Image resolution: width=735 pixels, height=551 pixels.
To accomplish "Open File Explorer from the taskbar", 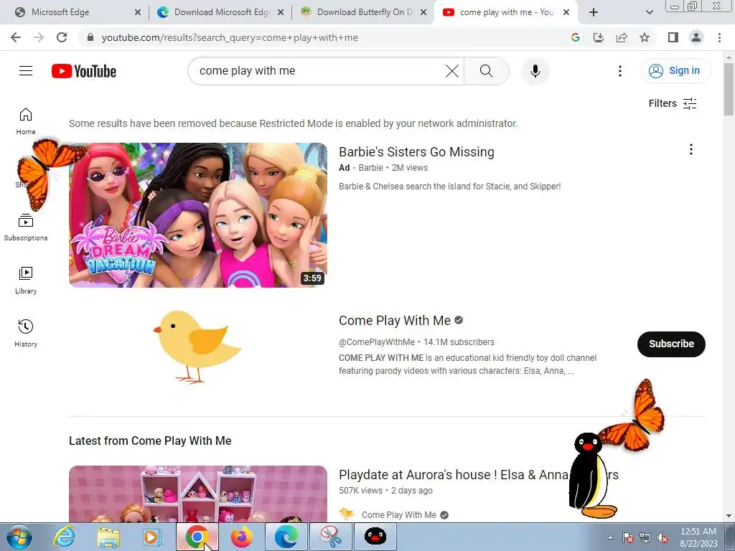I will click(x=108, y=537).
